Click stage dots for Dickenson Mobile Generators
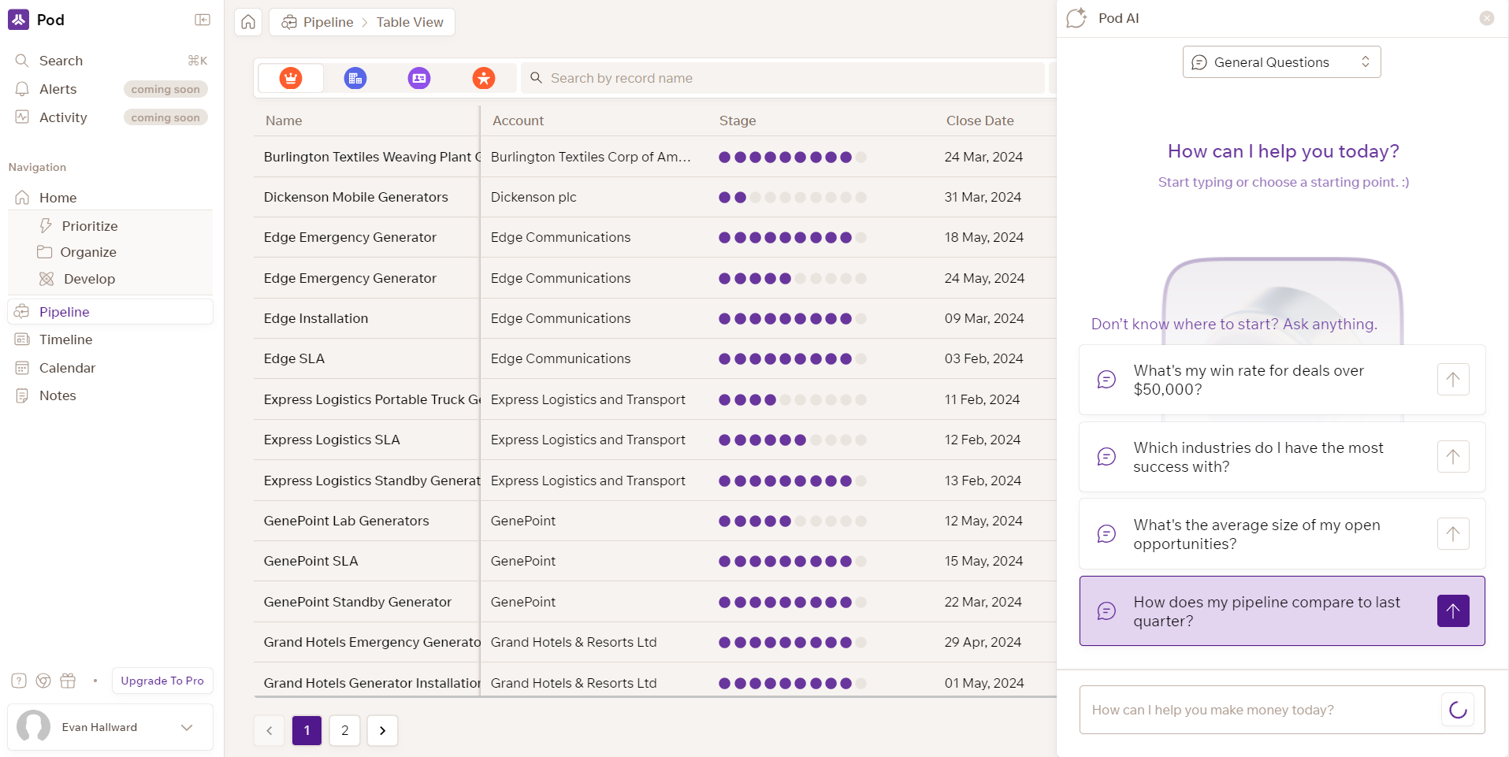Viewport: 1509px width, 757px height. tap(792, 197)
